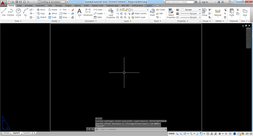Activate the Mirror command

pos(53,13)
